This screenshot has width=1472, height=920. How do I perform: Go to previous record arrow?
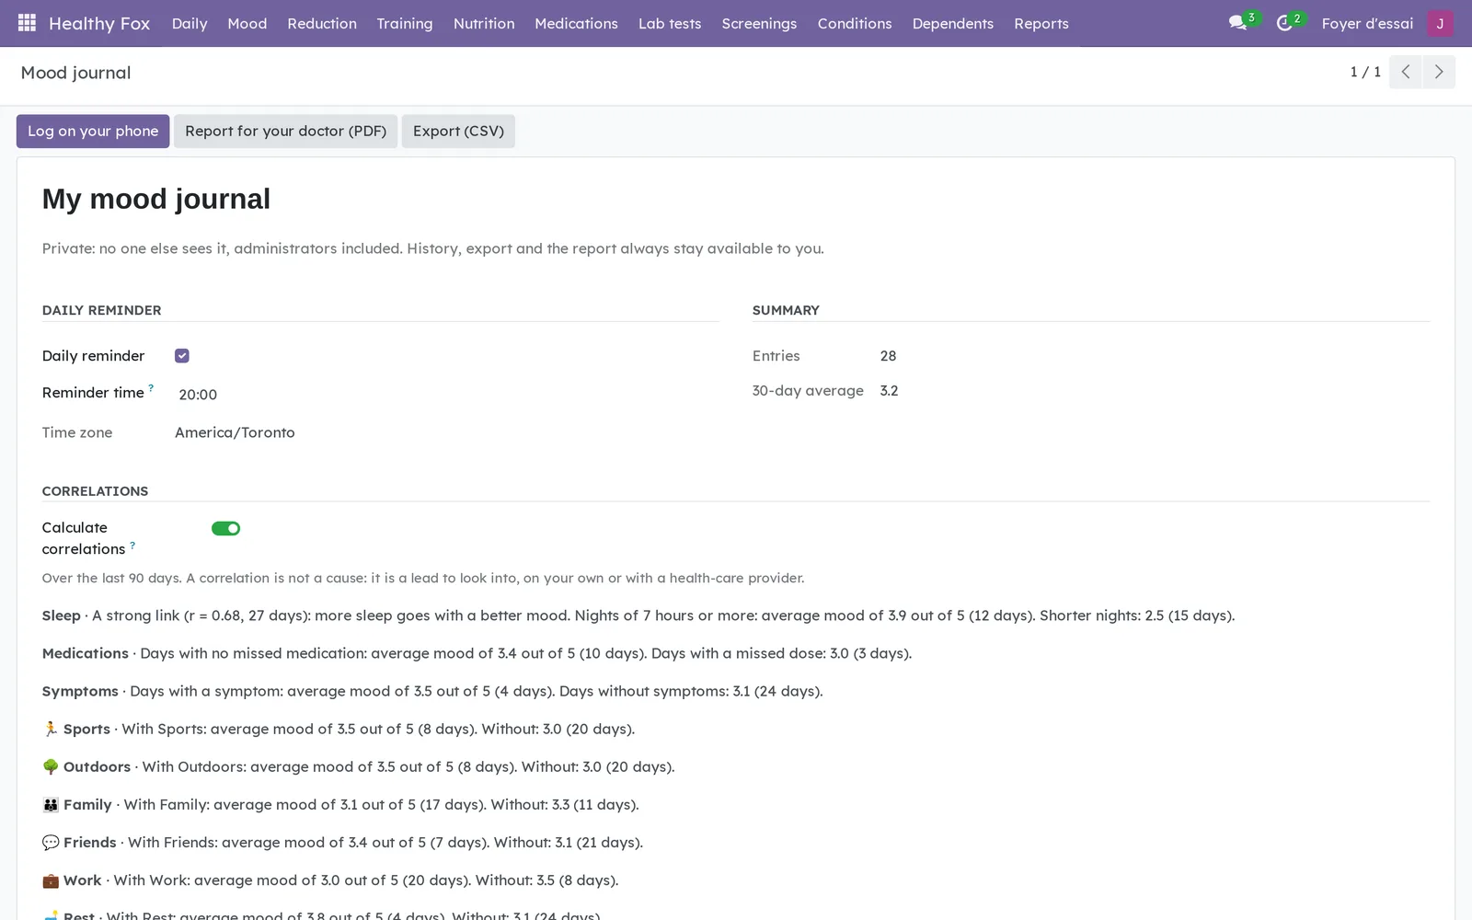tap(1405, 72)
